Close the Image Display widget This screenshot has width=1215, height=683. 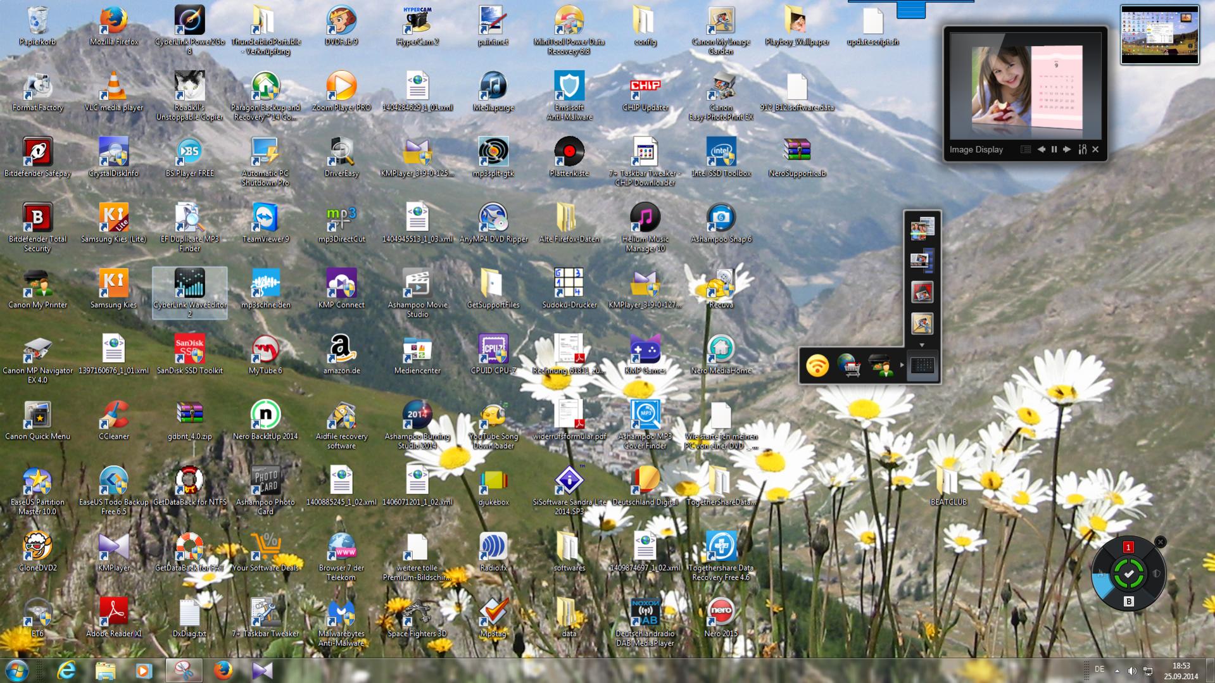1096,149
